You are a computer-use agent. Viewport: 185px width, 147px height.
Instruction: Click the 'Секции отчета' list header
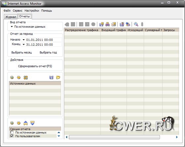tap(35, 129)
